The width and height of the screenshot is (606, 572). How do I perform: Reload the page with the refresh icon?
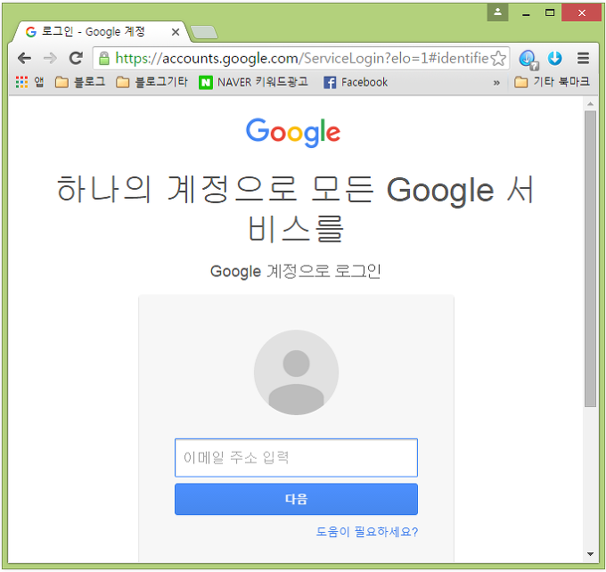pyautogui.click(x=76, y=59)
